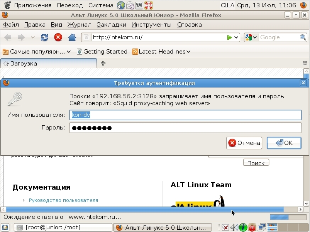Image resolution: width=310 pixels, height=232 pixels.
Task: Click the search magnifier icon
Action: [x=303, y=37]
